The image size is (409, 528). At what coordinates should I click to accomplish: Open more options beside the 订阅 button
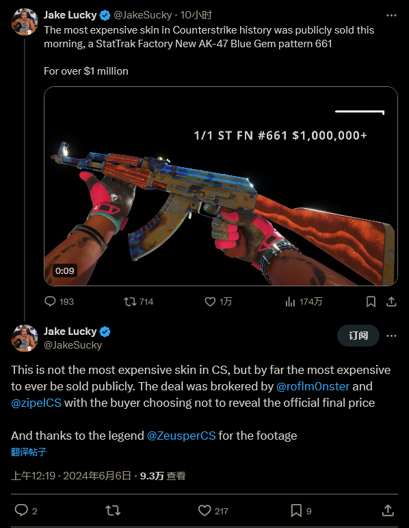(391, 336)
